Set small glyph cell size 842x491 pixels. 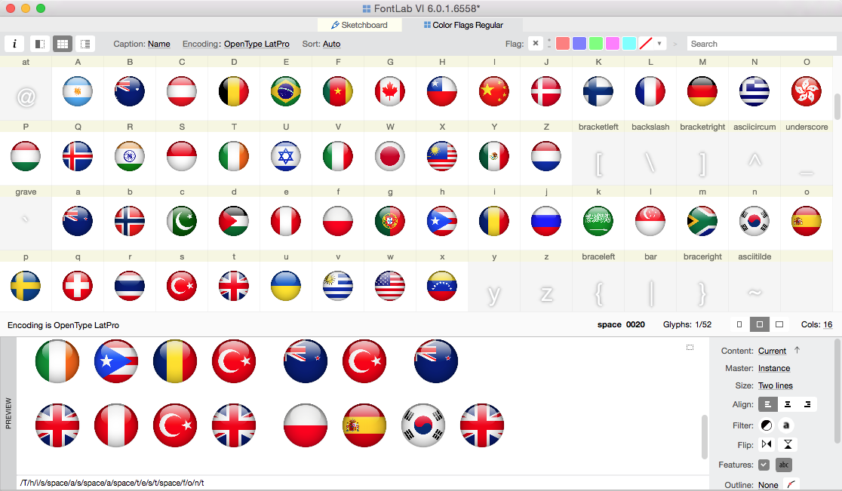(x=739, y=324)
